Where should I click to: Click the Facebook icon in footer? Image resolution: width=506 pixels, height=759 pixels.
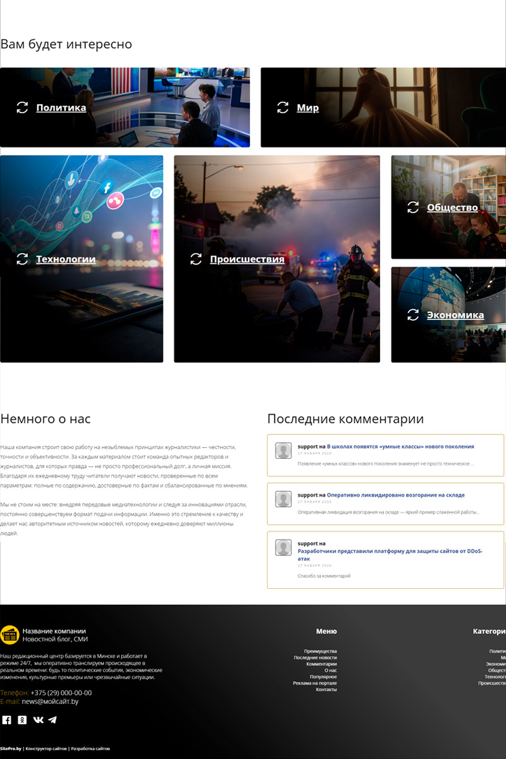click(7, 720)
